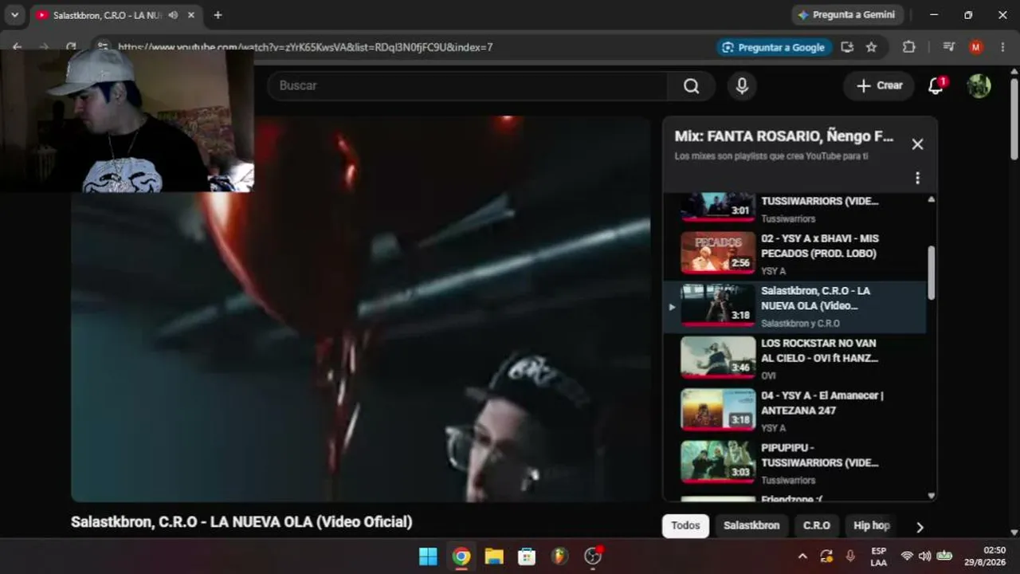This screenshot has width=1020, height=574.
Task: Click the YSY A channel name under MIS PECADOS
Action: (x=773, y=271)
